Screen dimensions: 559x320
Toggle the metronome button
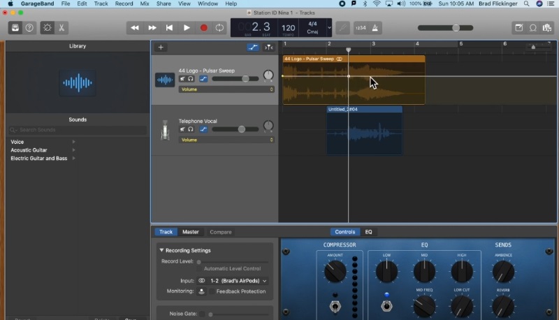(x=375, y=28)
